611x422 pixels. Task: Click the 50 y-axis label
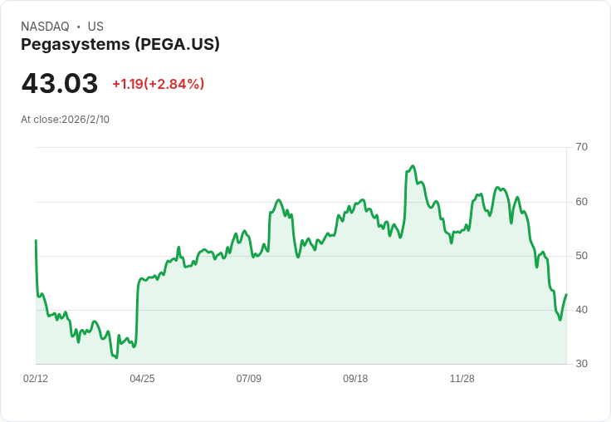[x=581, y=256]
